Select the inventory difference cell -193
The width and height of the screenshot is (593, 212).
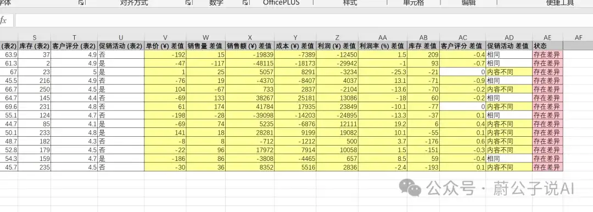423,167
